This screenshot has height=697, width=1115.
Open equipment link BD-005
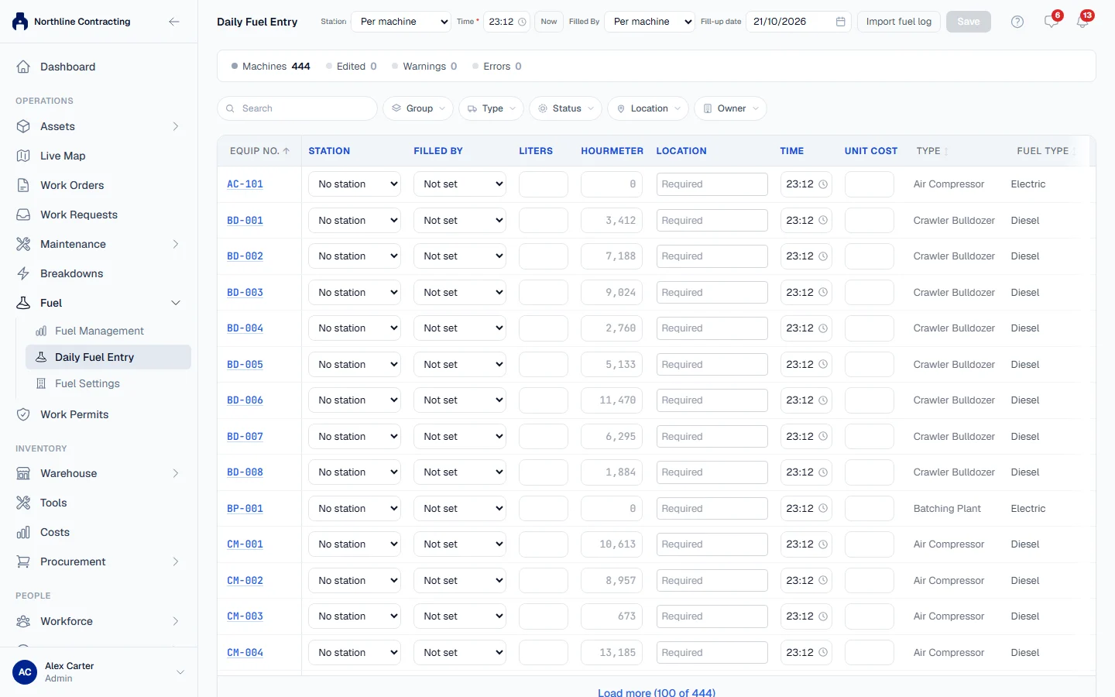point(245,365)
